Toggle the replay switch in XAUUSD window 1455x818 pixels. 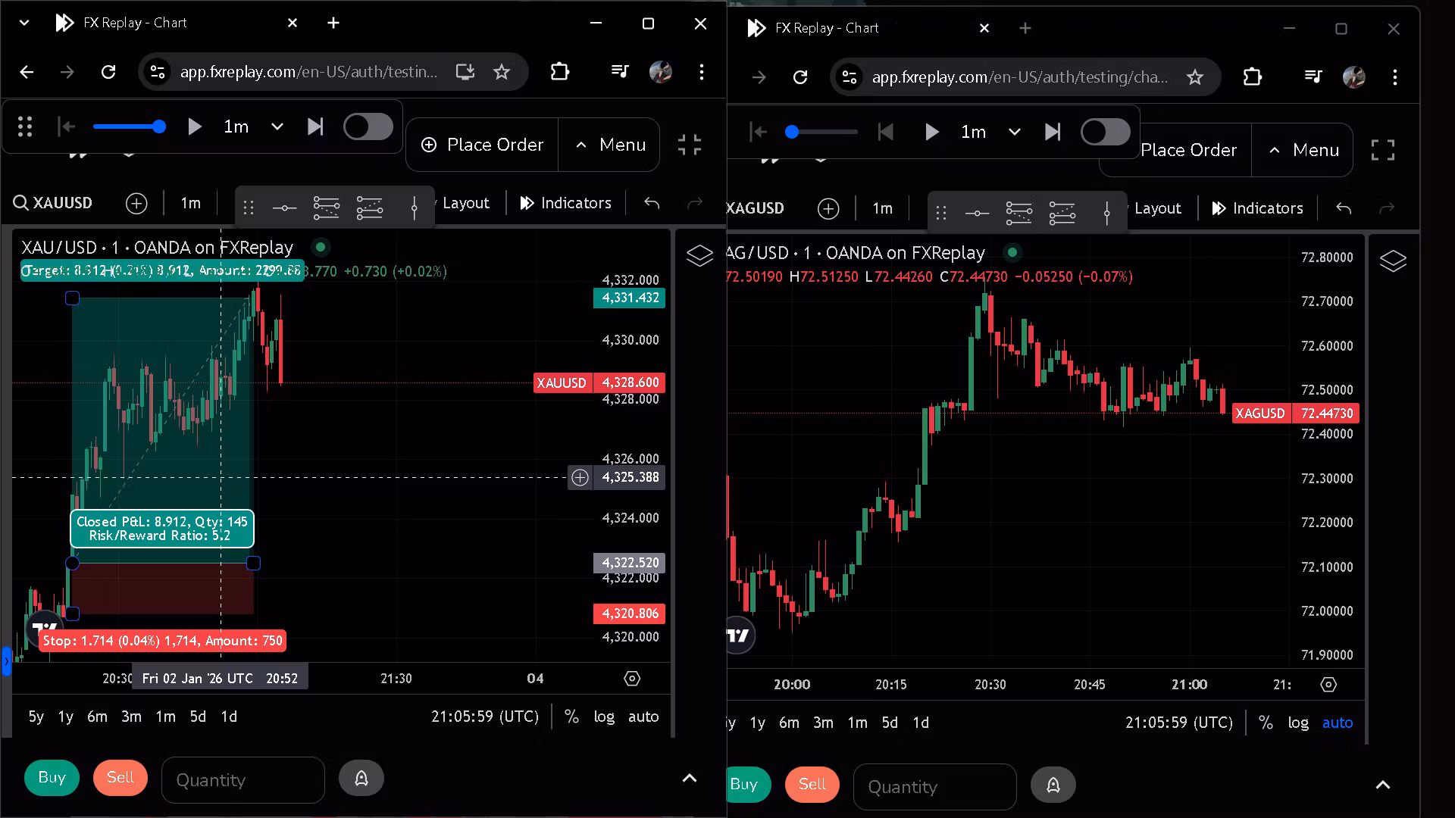(368, 126)
